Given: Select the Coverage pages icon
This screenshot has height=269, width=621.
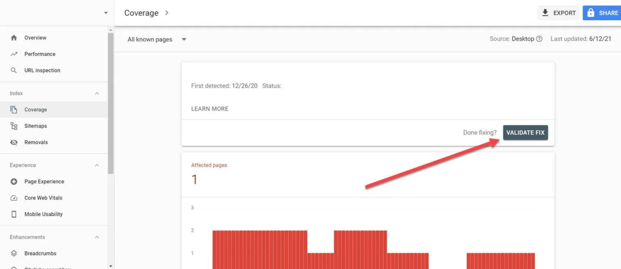Looking at the screenshot, I should tap(13, 109).
